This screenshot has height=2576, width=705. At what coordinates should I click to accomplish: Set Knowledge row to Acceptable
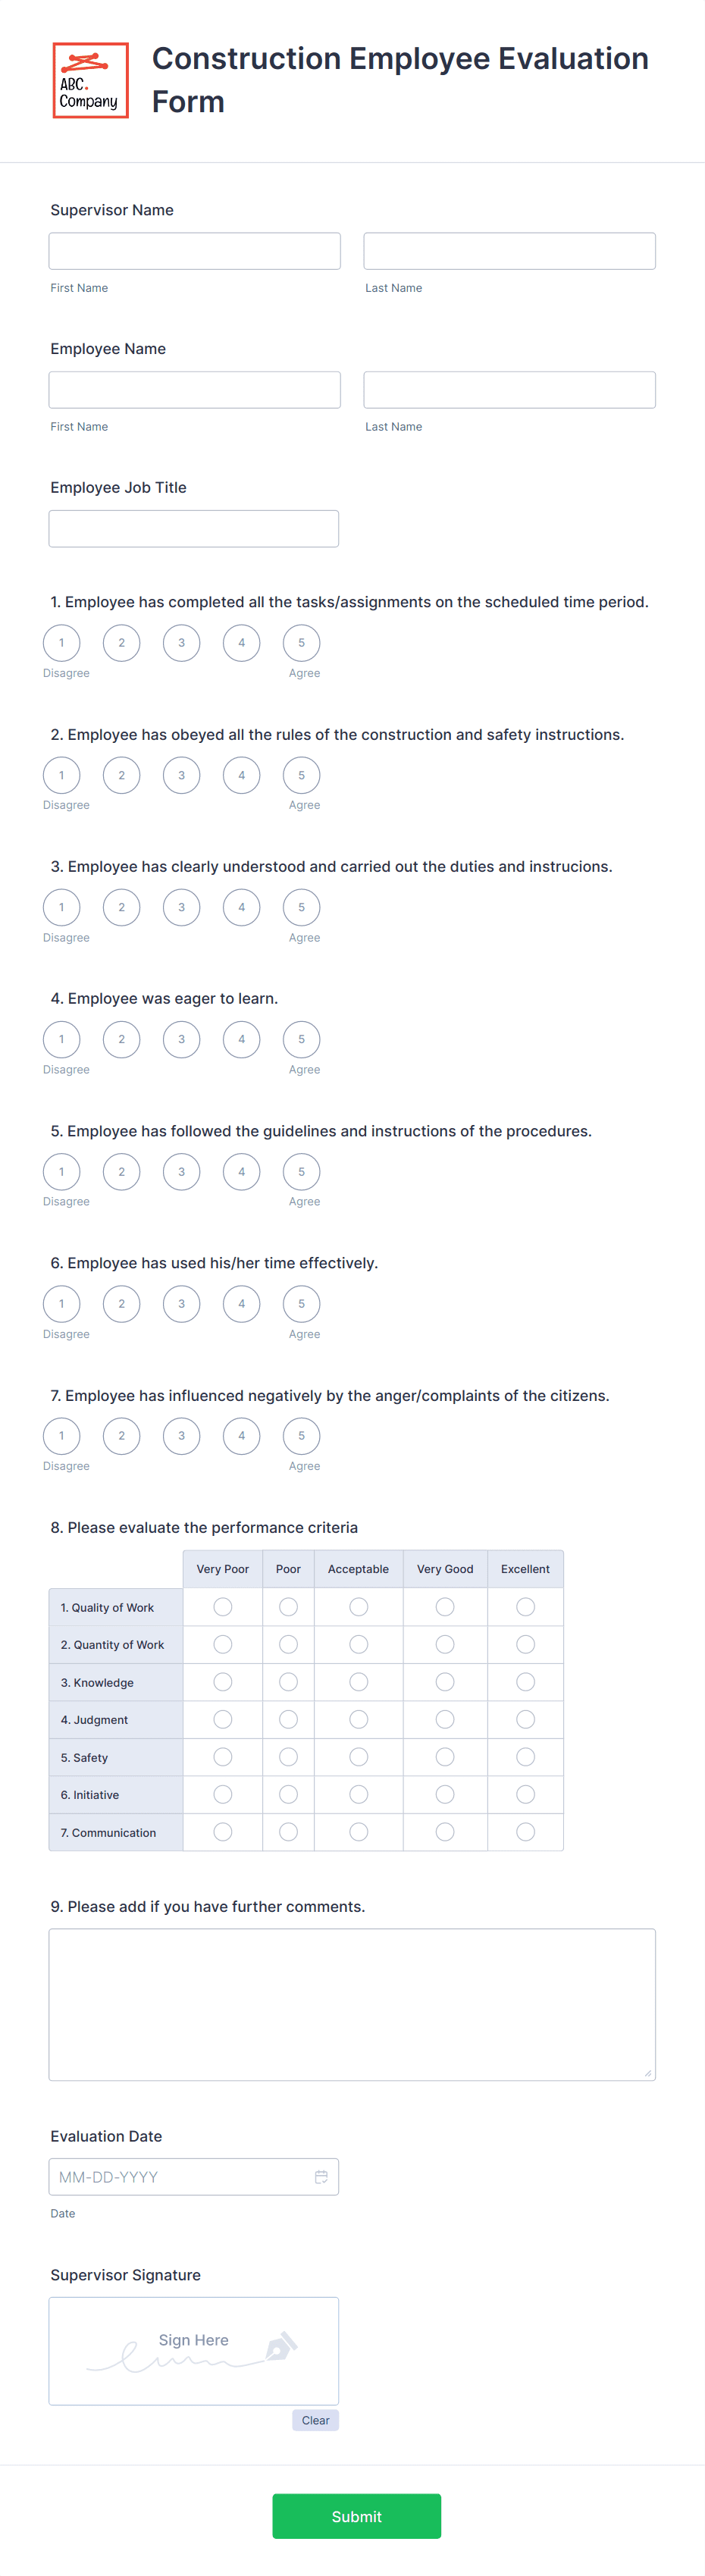coord(358,1682)
